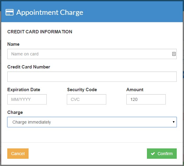Viewport: 184px width, 166px height.
Task: Click the checkmark icon on Confirm button
Action: (x=153, y=154)
